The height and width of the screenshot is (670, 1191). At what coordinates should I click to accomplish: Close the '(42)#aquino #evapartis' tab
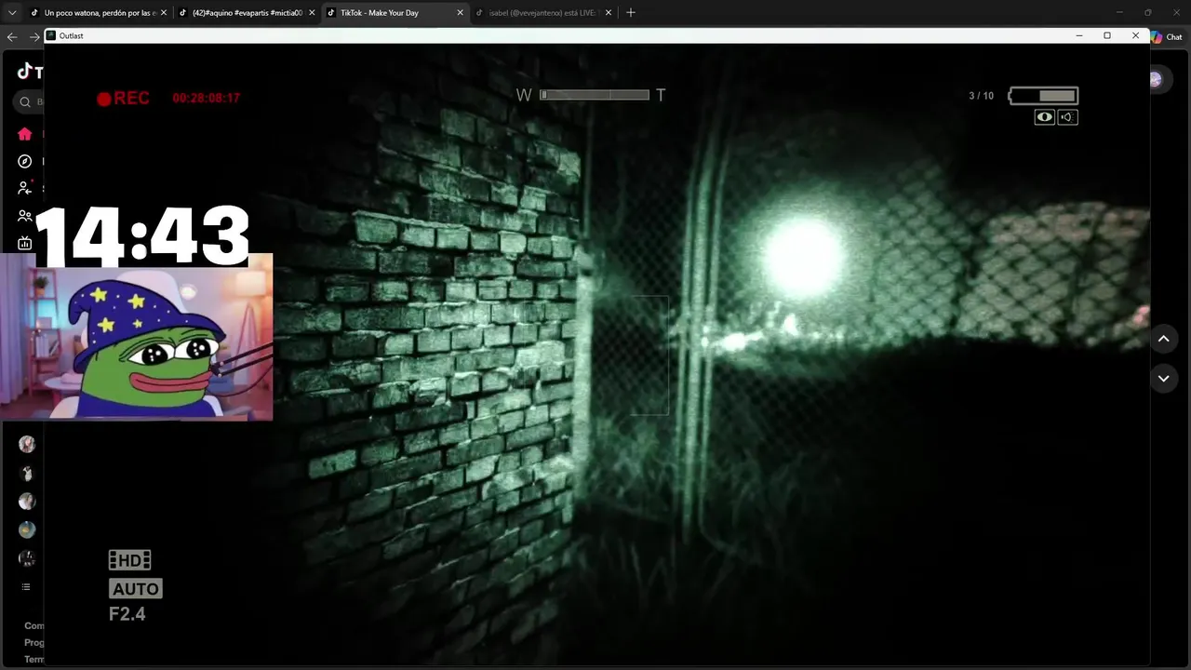tap(312, 13)
